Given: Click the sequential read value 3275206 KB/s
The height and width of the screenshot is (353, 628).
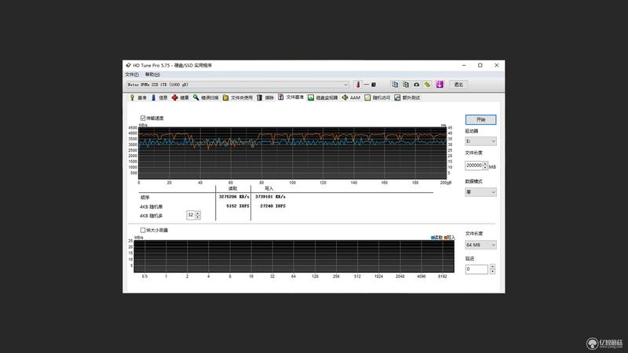Looking at the screenshot, I should [x=234, y=197].
